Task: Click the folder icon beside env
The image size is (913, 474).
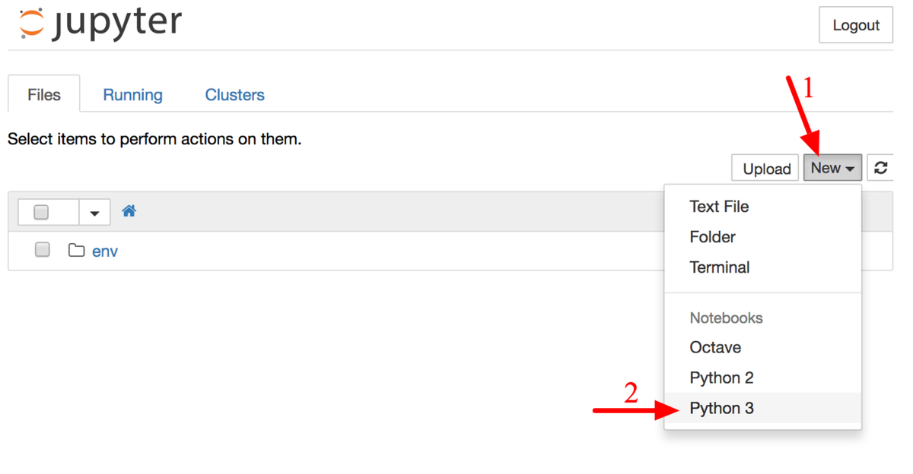Action: (x=75, y=250)
